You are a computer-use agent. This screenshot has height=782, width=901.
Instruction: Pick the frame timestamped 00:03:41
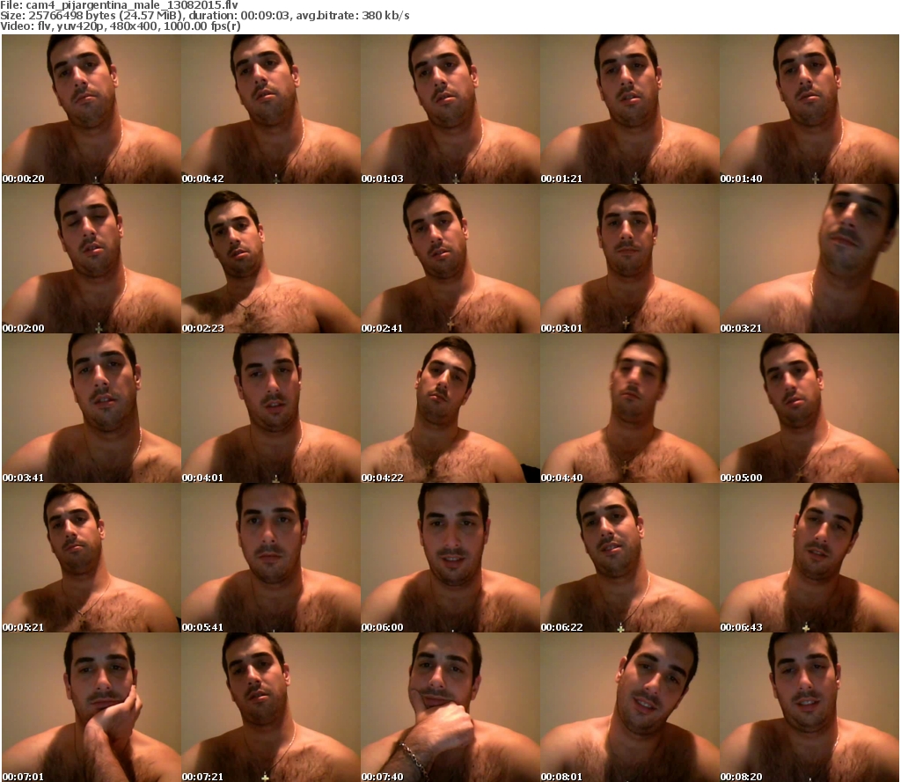[x=92, y=408]
